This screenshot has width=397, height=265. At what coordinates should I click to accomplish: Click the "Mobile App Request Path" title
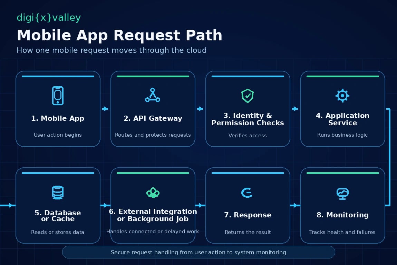coord(119,35)
